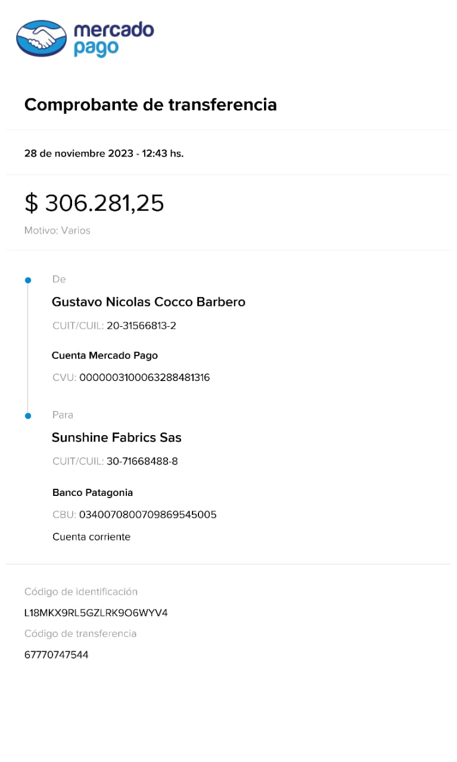Click the Mercado Pago handshake logo
Screen dimensions: 457x762
coord(42,39)
